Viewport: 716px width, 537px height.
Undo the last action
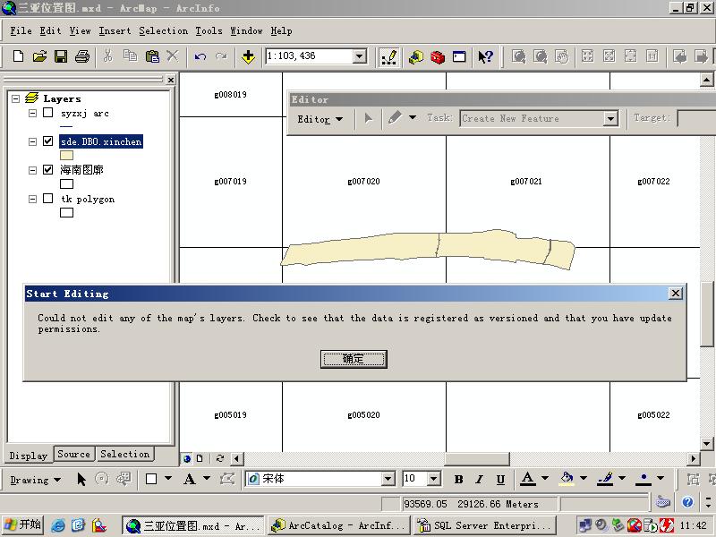click(x=200, y=56)
